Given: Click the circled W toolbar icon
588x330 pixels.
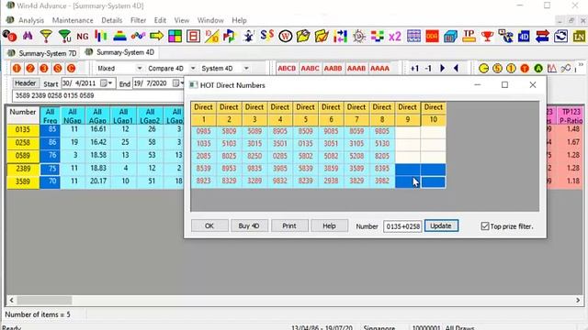Looking at the screenshot, I should click(286, 37).
